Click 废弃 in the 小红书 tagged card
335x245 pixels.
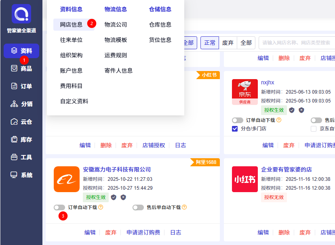[x=127, y=145]
